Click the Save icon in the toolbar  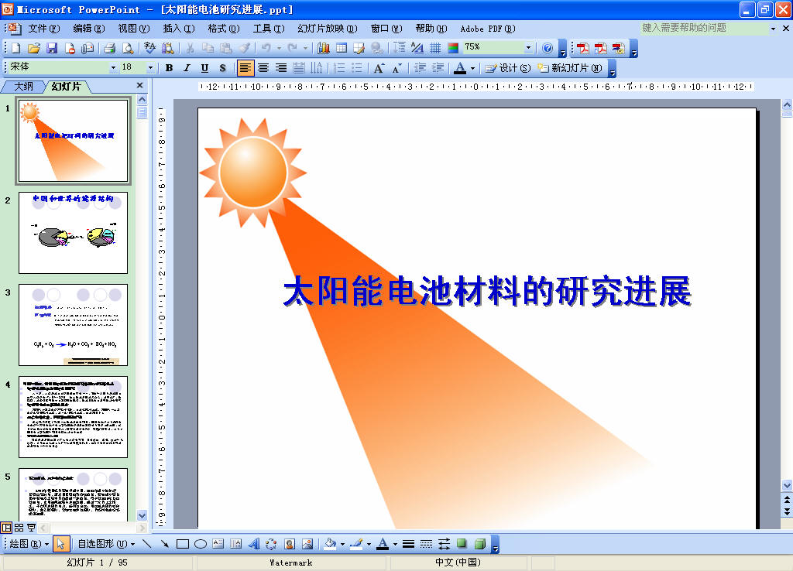pos(52,48)
